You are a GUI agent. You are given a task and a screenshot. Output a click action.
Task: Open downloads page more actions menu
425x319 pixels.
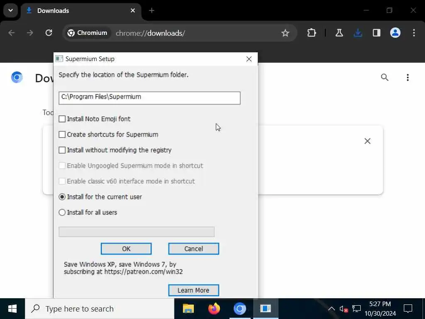point(408,78)
